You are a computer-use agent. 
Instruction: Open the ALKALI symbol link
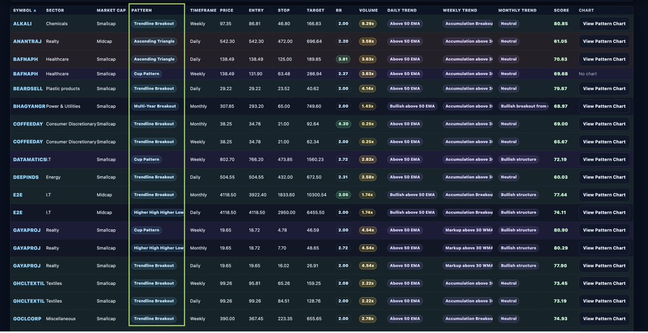point(22,24)
